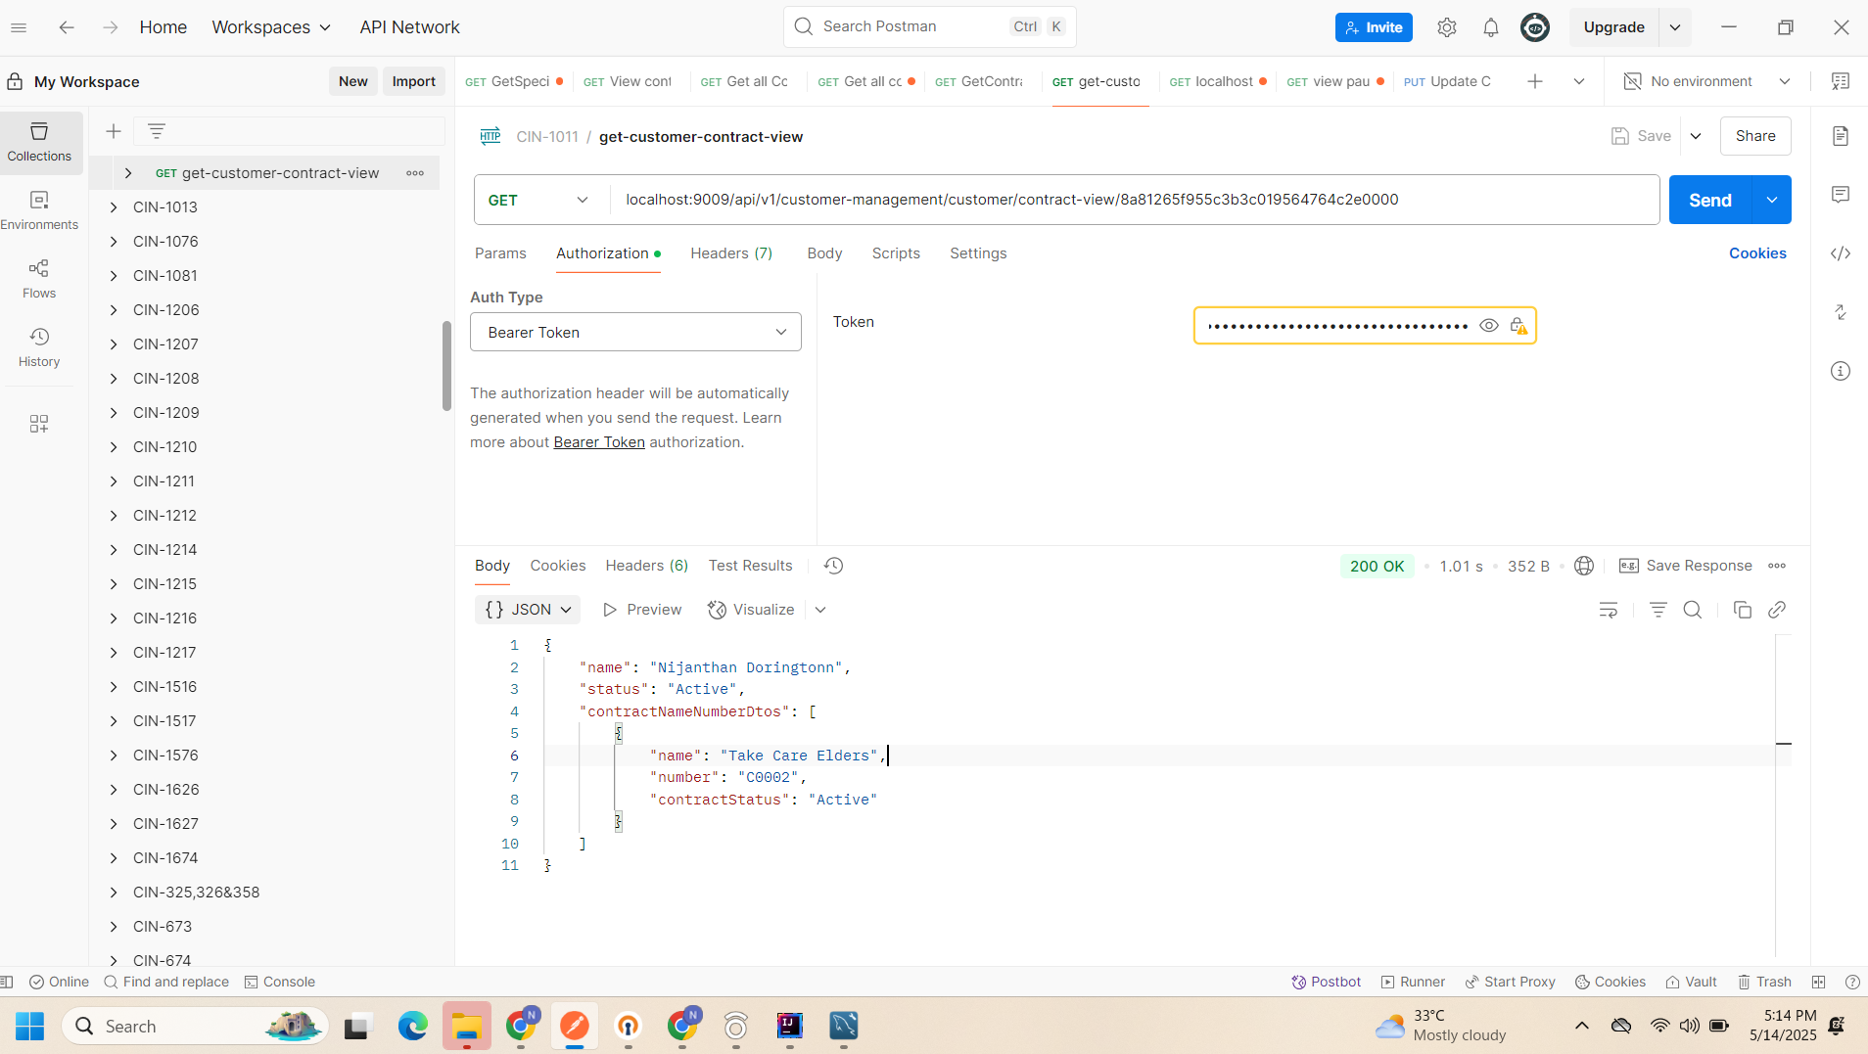Viewport: 1868px width, 1054px height.
Task: Switch to the Params tab
Action: 500,253
